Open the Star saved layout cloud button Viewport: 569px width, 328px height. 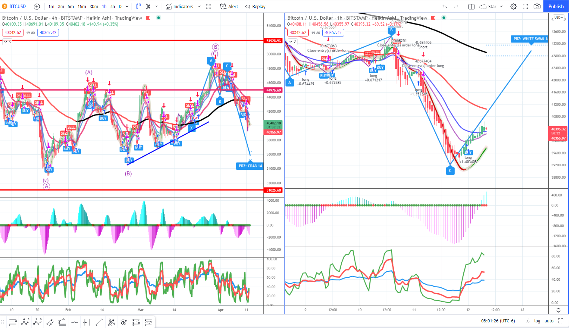[x=488, y=6]
